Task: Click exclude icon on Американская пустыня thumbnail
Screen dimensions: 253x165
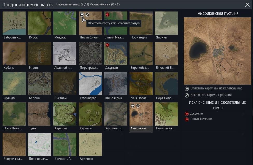Action: click(x=138, y=106)
